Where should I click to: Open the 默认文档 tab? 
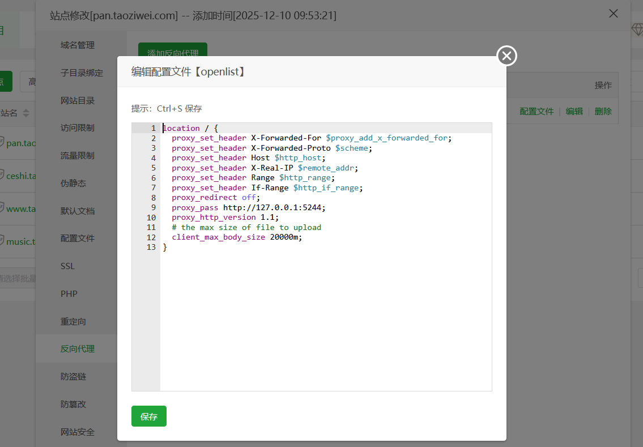click(78, 211)
